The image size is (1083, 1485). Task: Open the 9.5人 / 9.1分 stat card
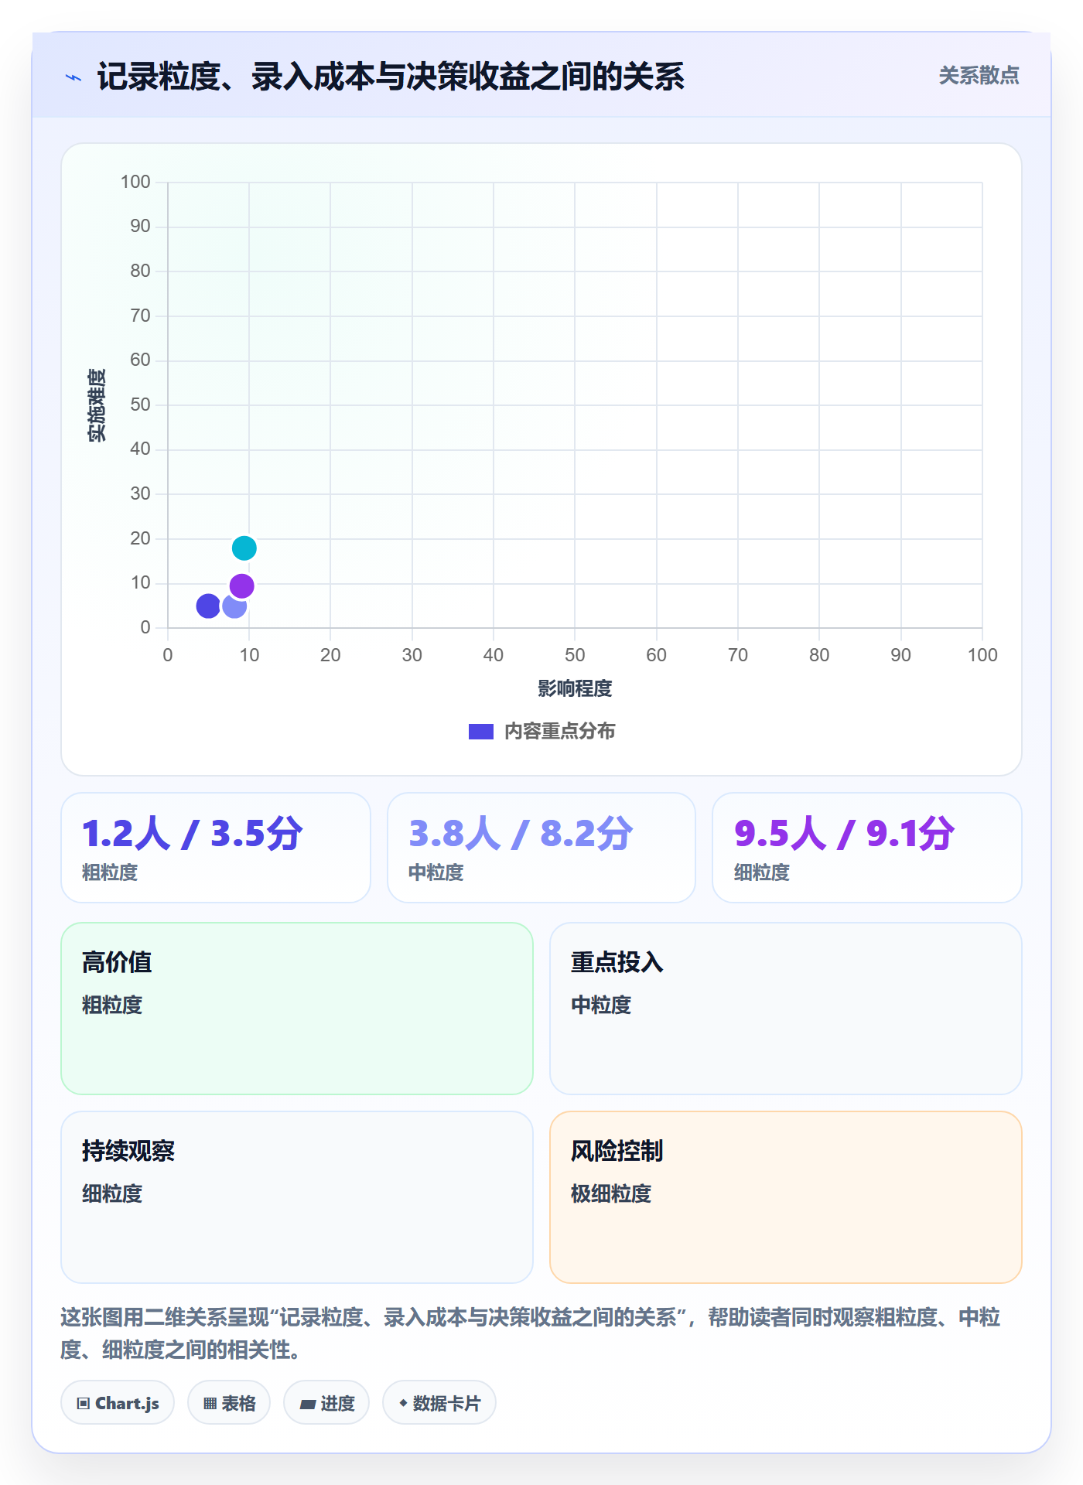pos(867,848)
